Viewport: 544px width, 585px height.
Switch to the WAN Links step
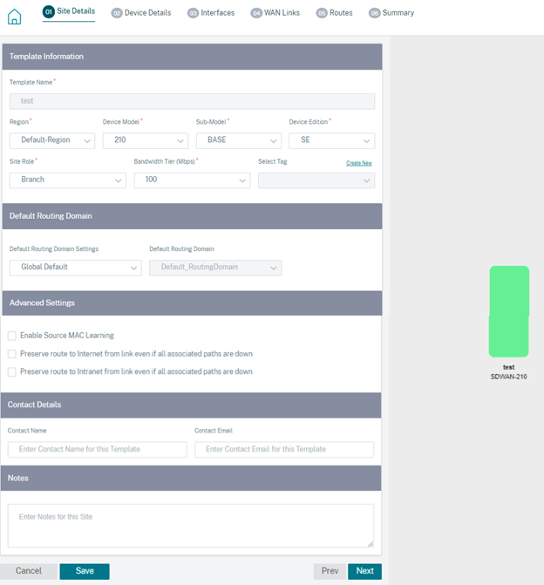point(275,13)
